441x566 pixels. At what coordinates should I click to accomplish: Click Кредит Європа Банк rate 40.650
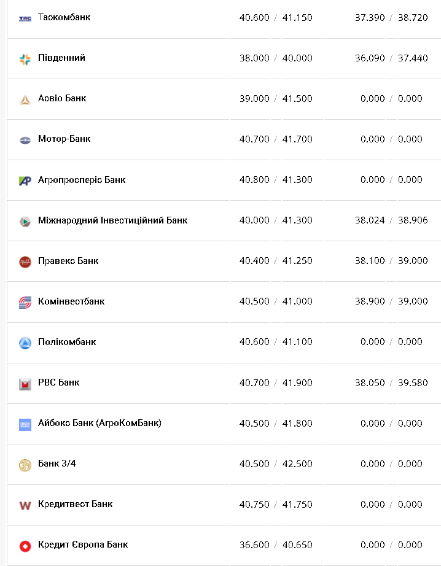pyautogui.click(x=297, y=545)
